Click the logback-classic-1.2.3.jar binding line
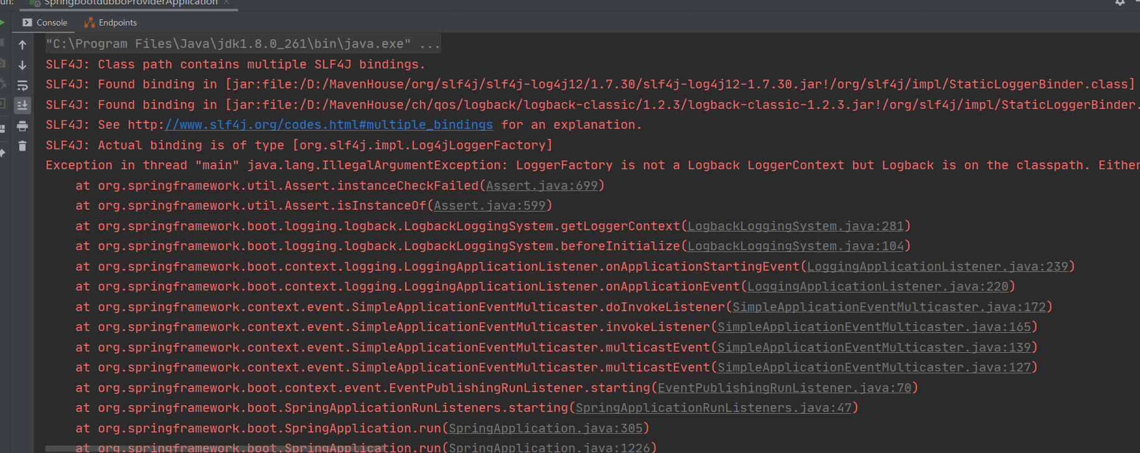The width and height of the screenshot is (1140, 453). (x=591, y=105)
